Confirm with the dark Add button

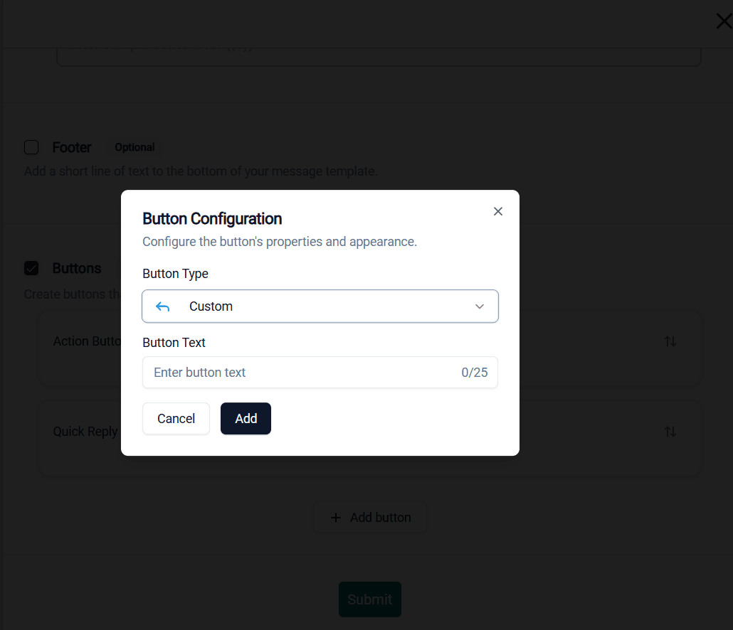246,419
